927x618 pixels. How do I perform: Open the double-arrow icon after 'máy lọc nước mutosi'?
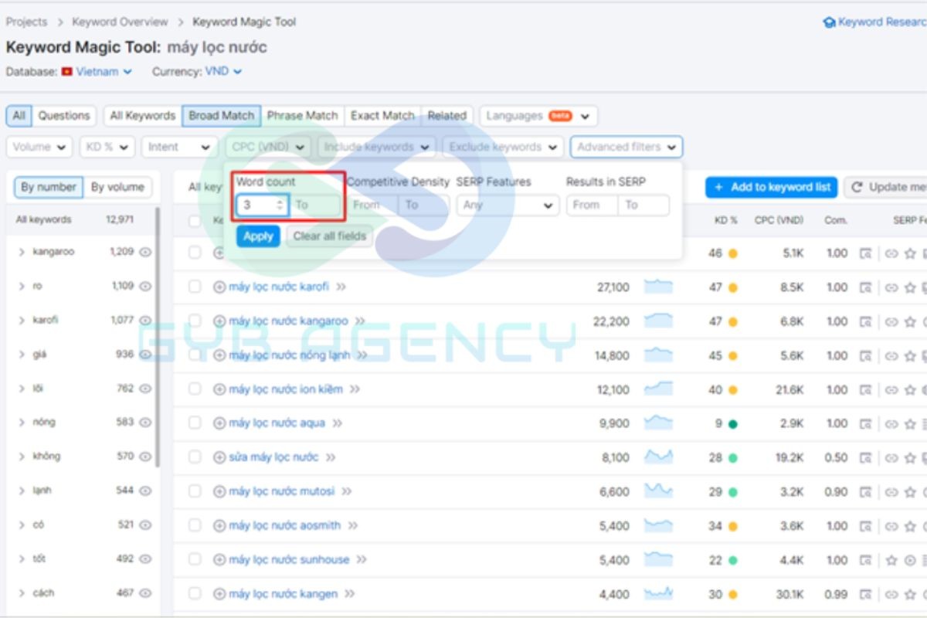click(x=347, y=491)
